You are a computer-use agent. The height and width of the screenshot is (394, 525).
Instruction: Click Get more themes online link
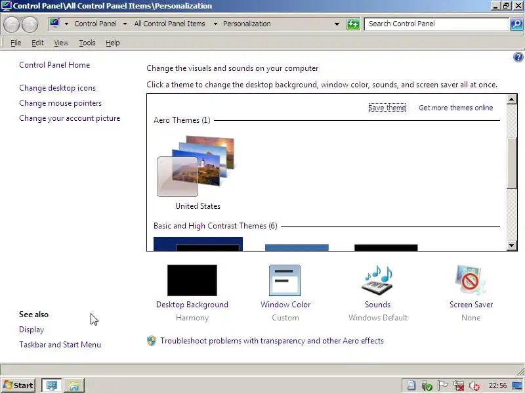coord(455,108)
